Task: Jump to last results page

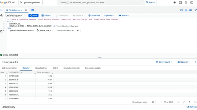Action: (x=195, y=102)
